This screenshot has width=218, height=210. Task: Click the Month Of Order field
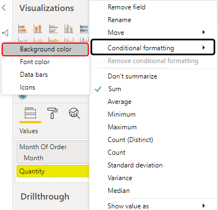click(43, 147)
